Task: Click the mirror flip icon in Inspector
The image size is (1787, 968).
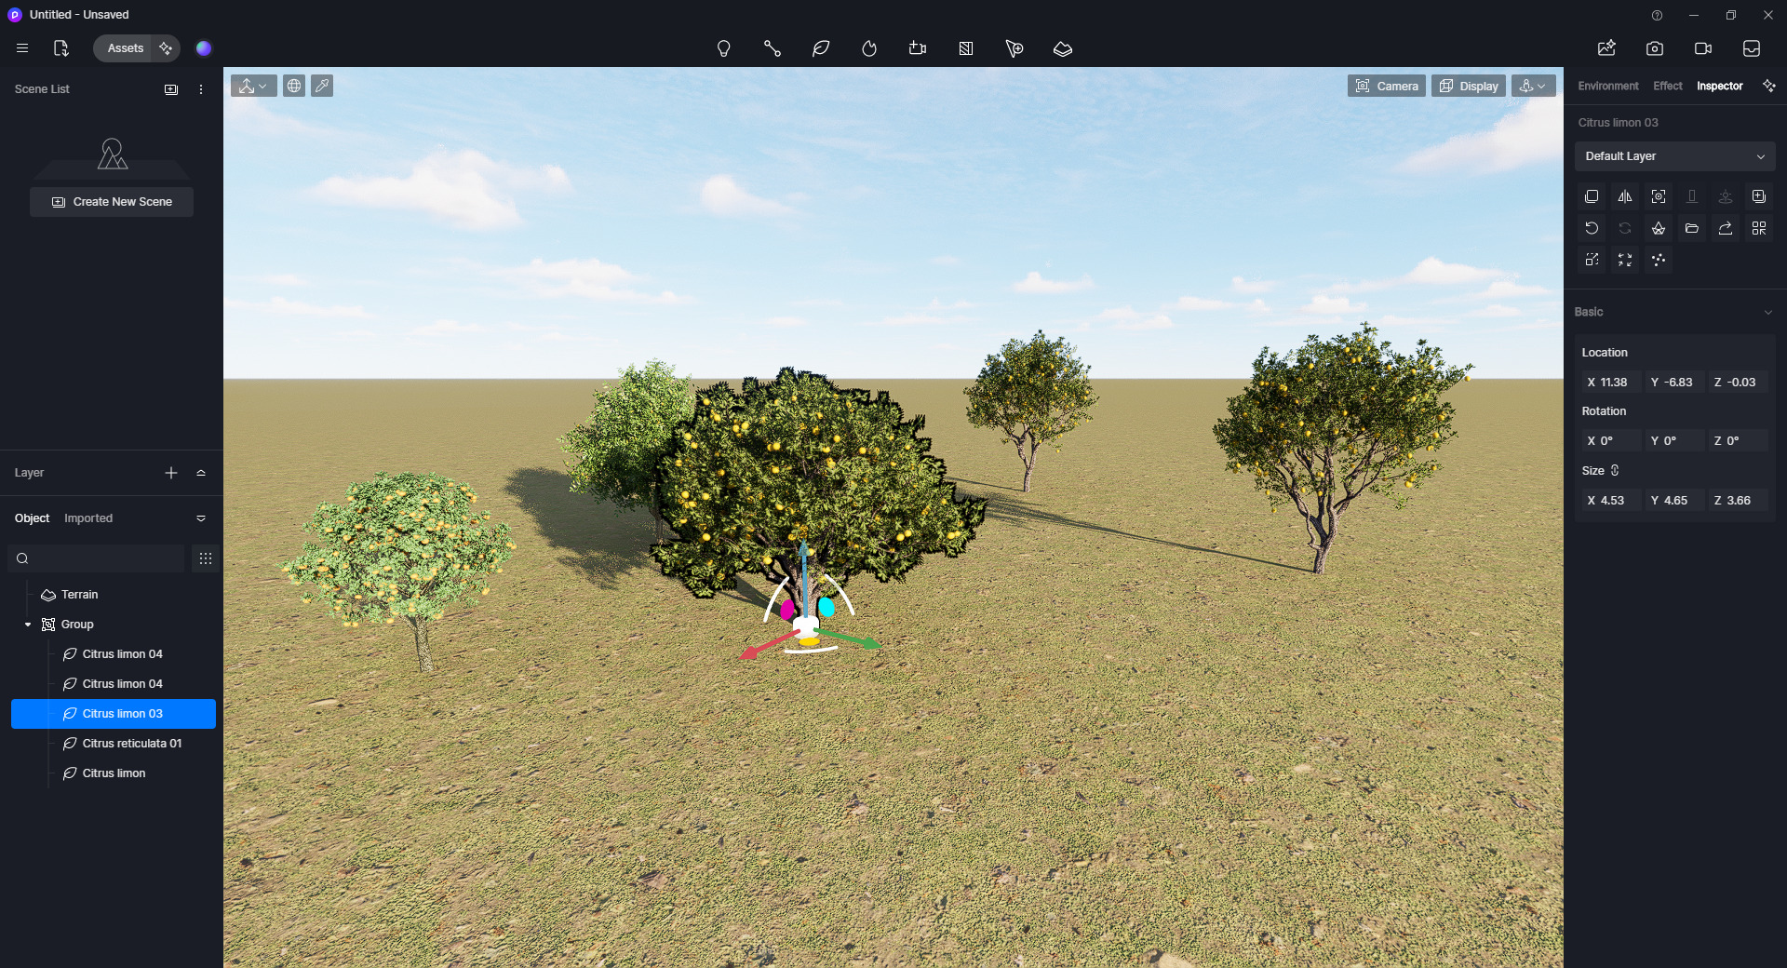Action: pyautogui.click(x=1625, y=196)
